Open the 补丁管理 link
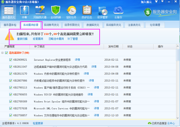The height and width of the screenshot is (127, 180). (x=73, y=39)
